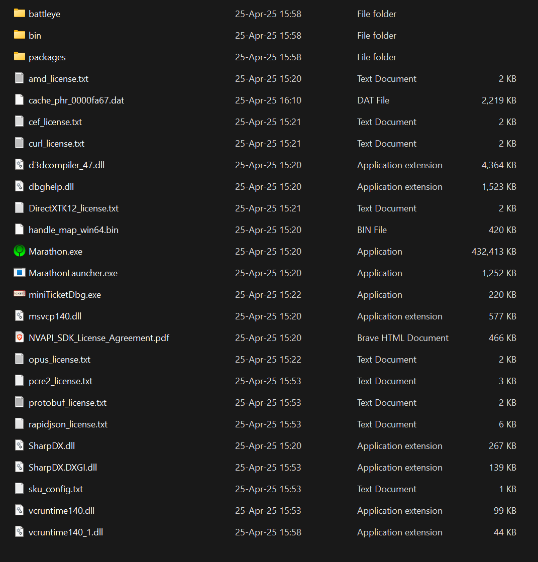
Task: Click the DAT File type cell
Action: 373,100
